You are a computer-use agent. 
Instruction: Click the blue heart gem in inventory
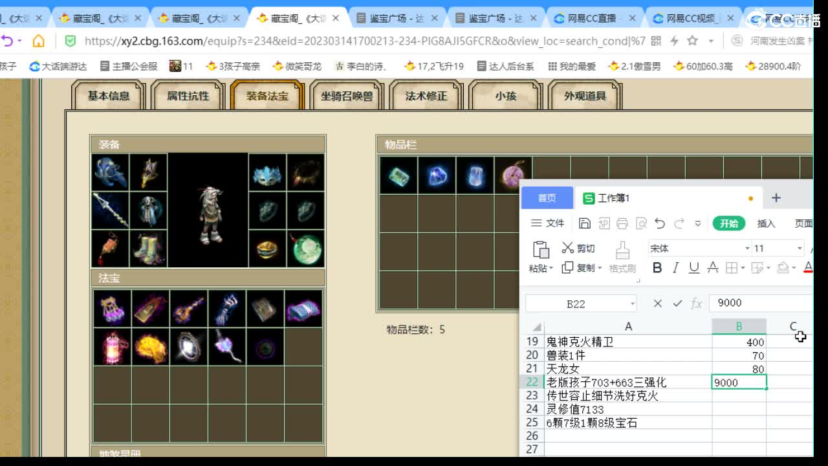[437, 175]
